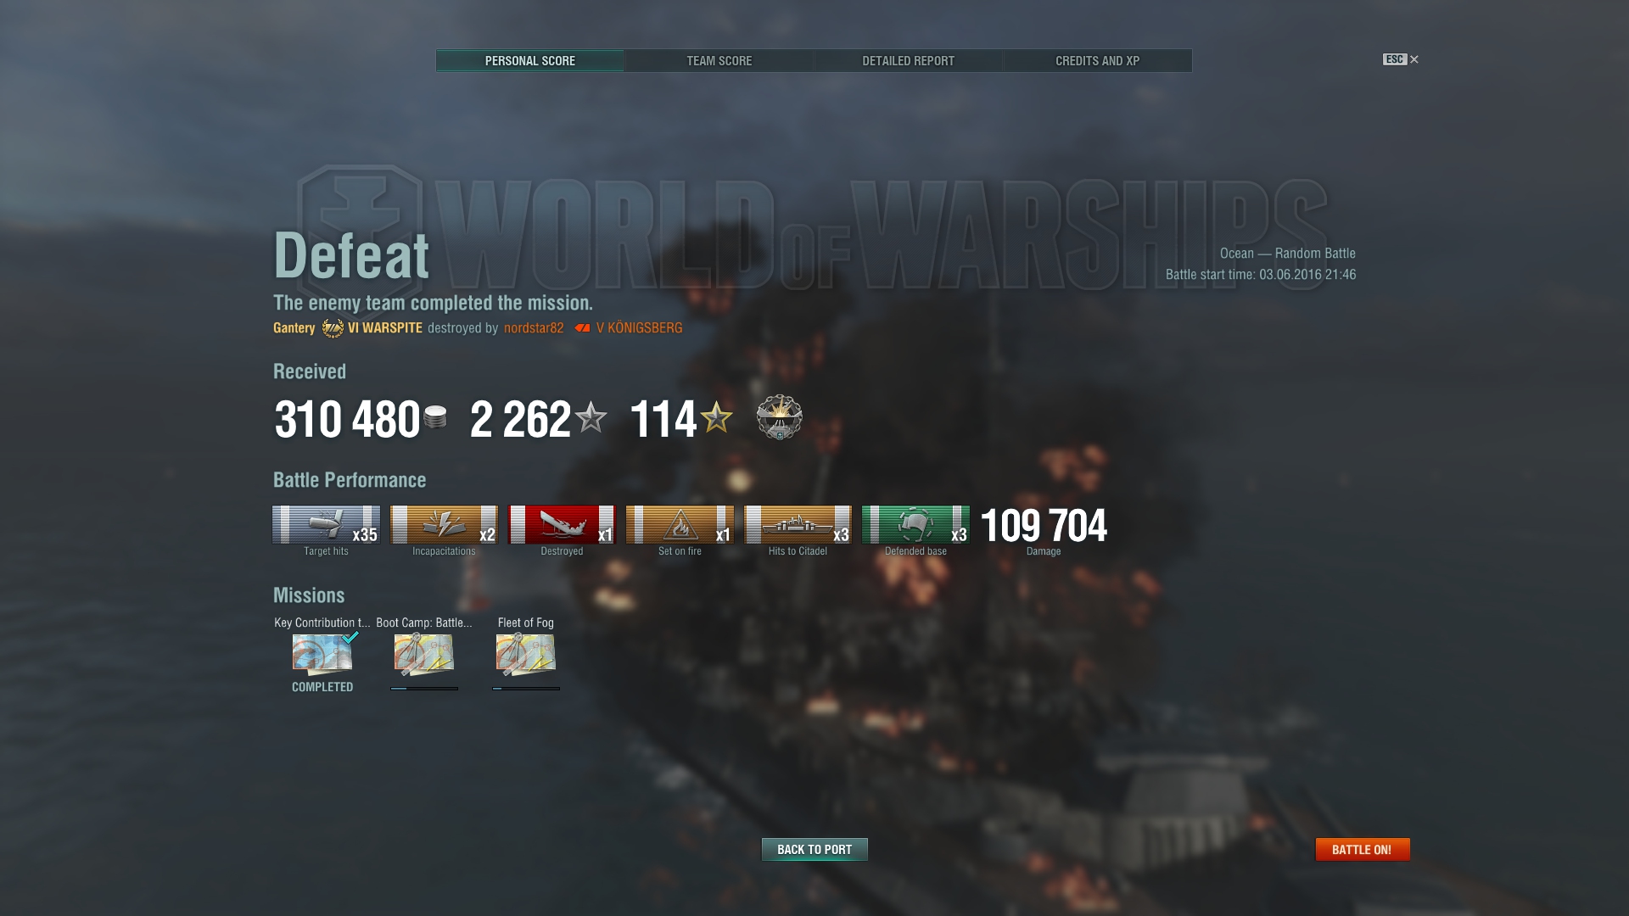Screen dimensions: 1629x916
Task: Close the report with ESC X
Action: click(x=1401, y=59)
